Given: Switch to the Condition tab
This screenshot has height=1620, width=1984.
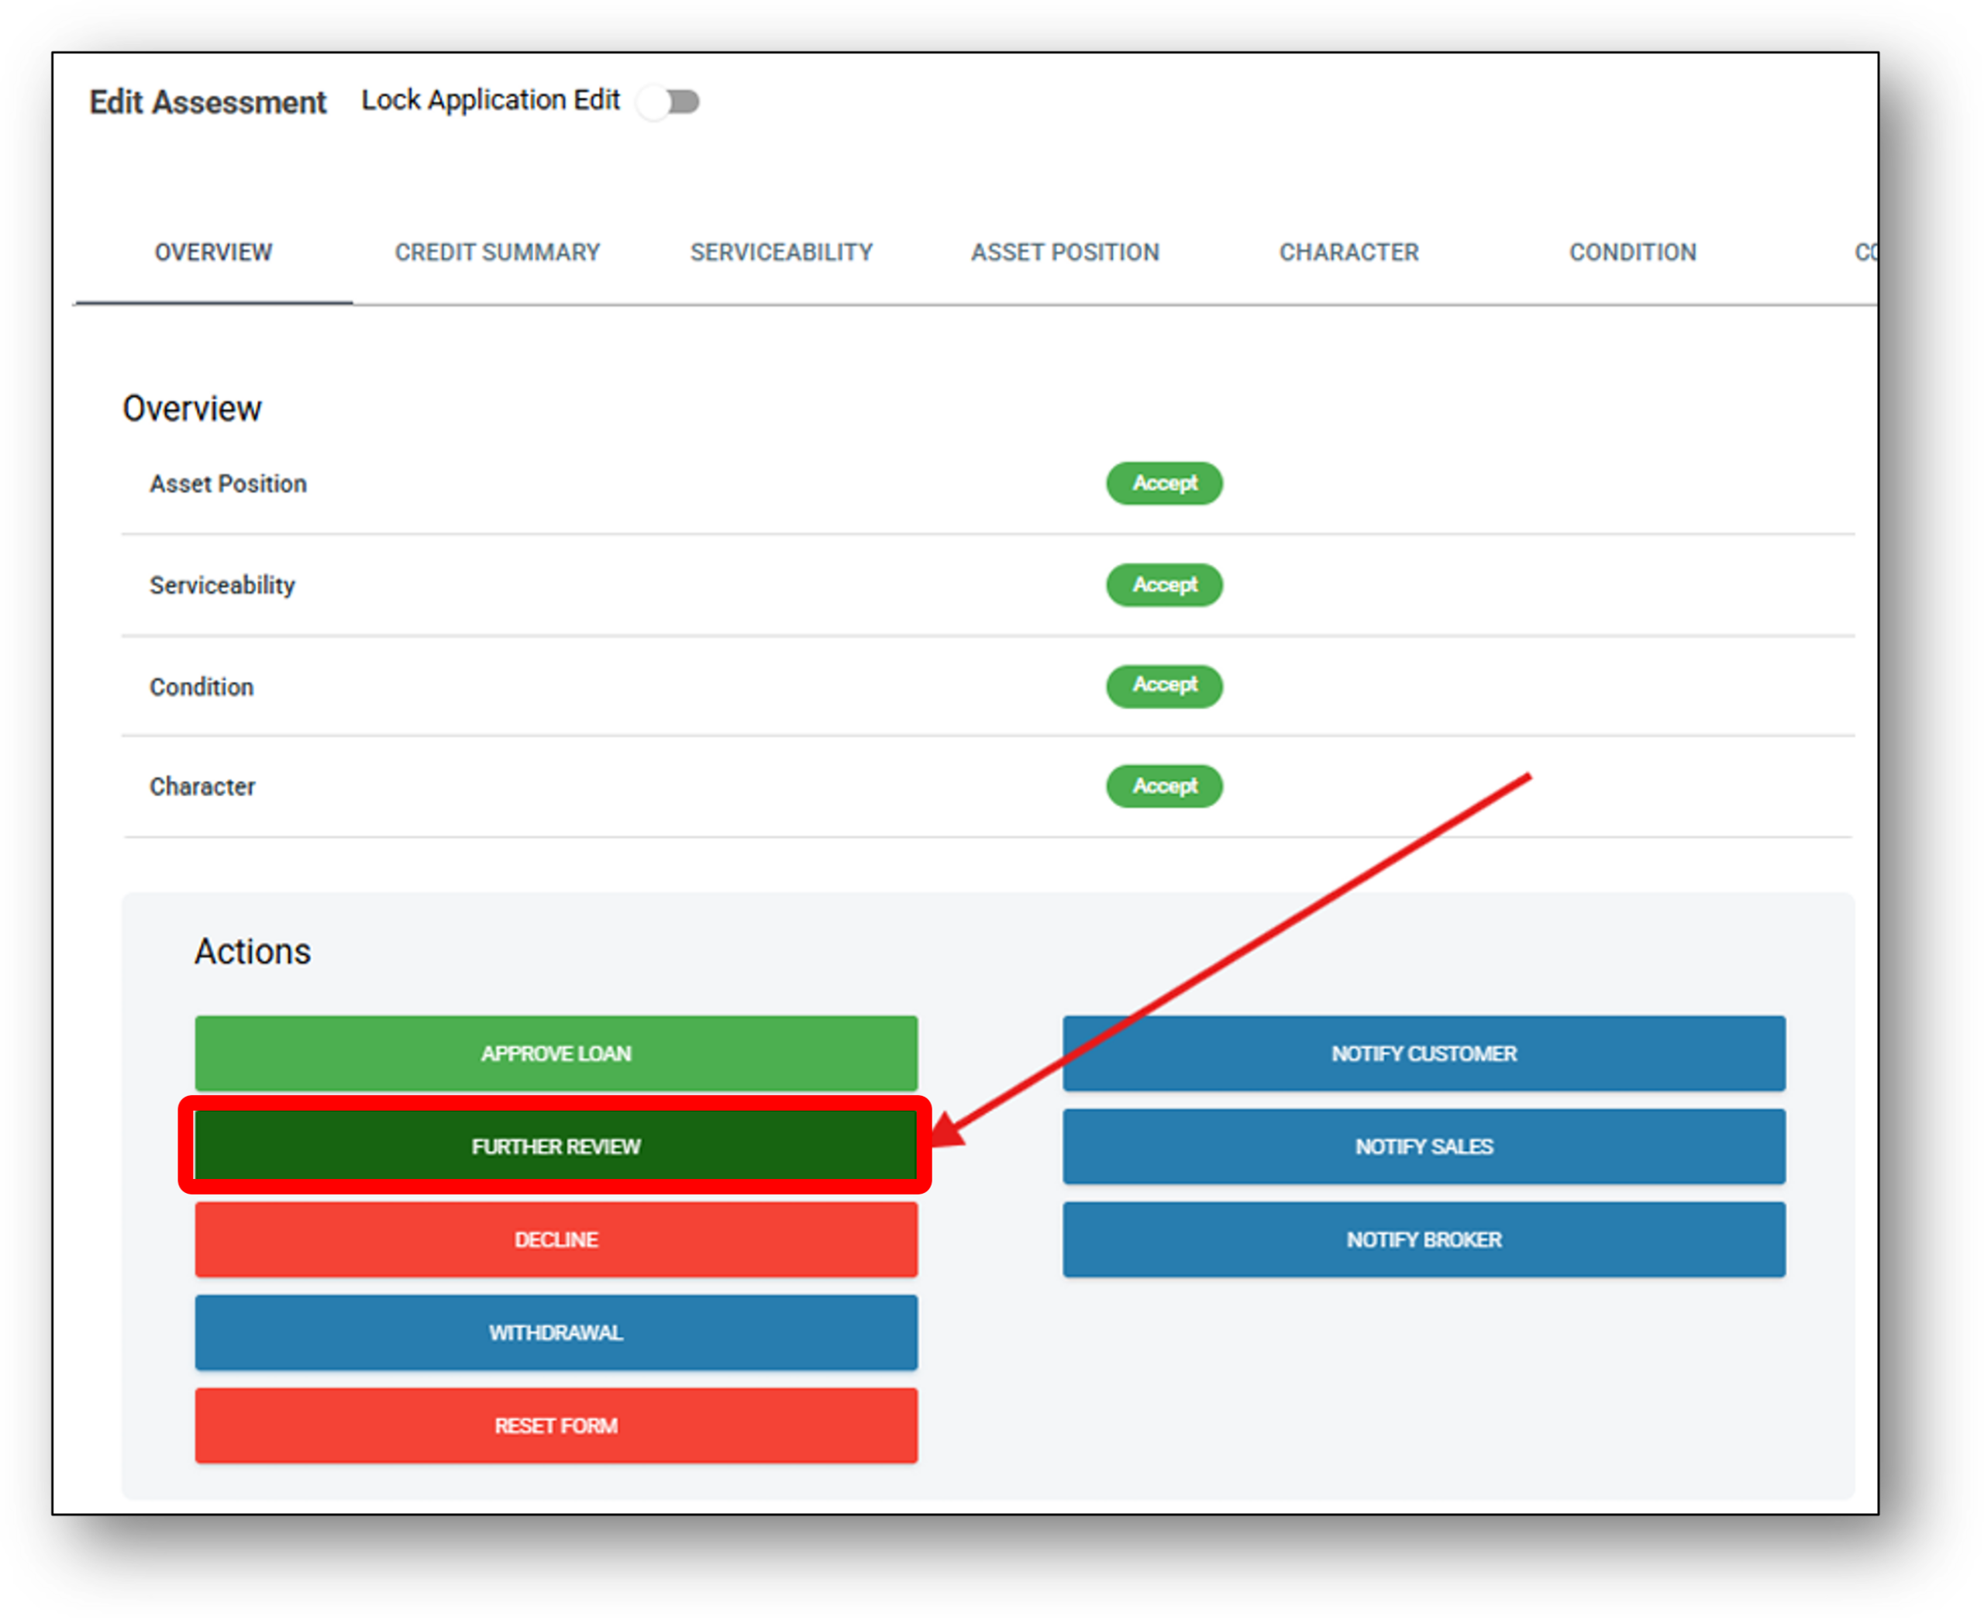Looking at the screenshot, I should pyautogui.click(x=1632, y=252).
